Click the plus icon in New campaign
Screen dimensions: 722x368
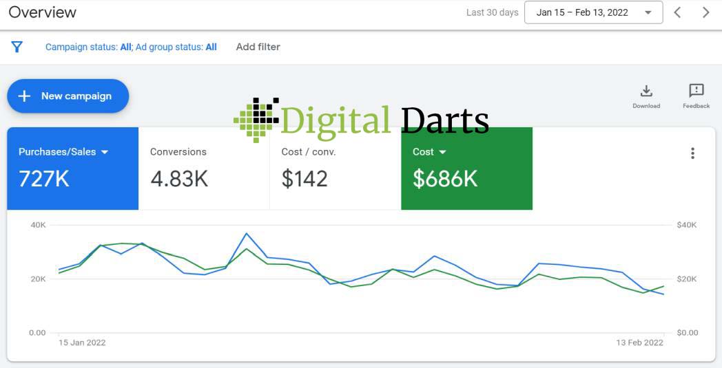pos(24,96)
